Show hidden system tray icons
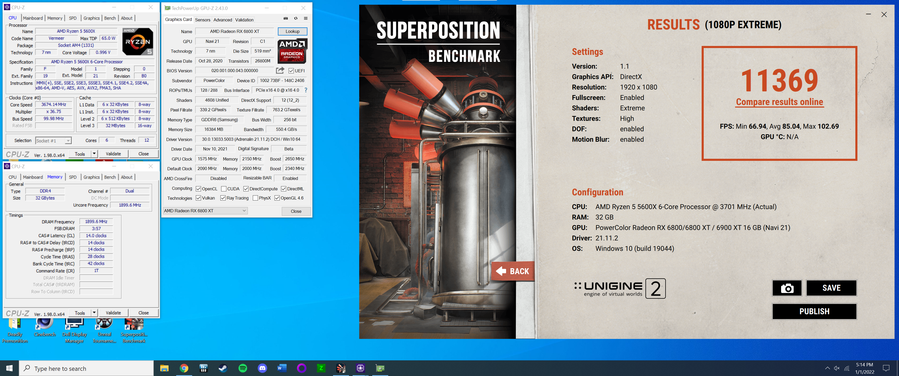Image resolution: width=899 pixels, height=376 pixels. 827,368
